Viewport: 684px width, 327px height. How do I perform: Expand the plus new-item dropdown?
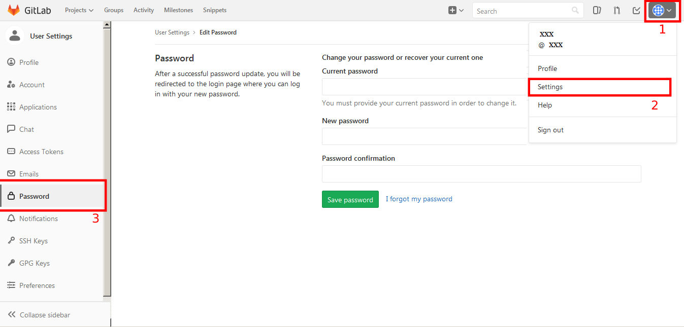(456, 10)
